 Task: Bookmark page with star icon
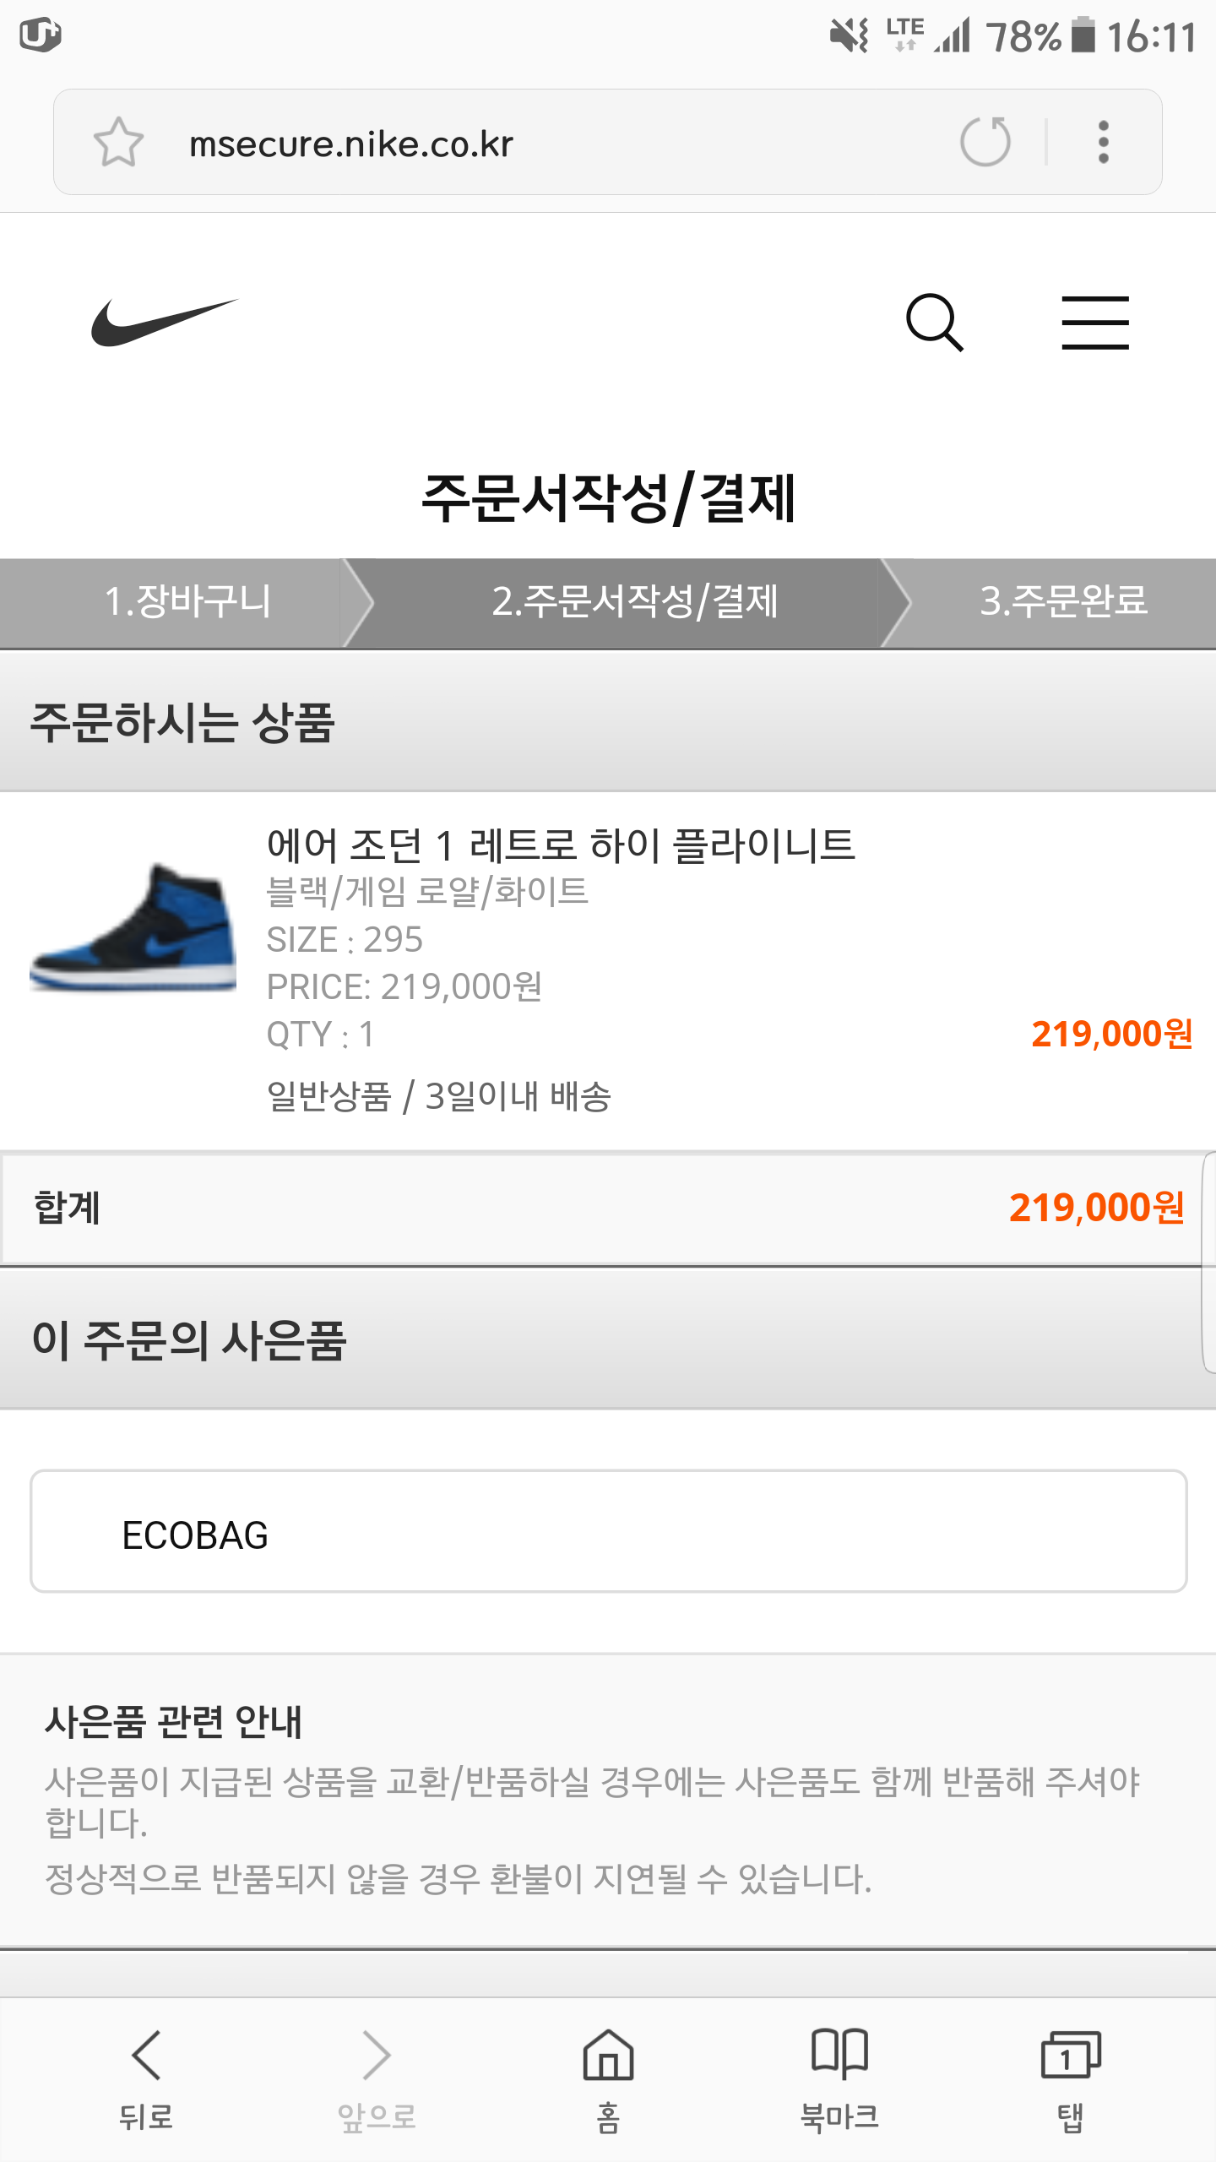[x=118, y=142]
